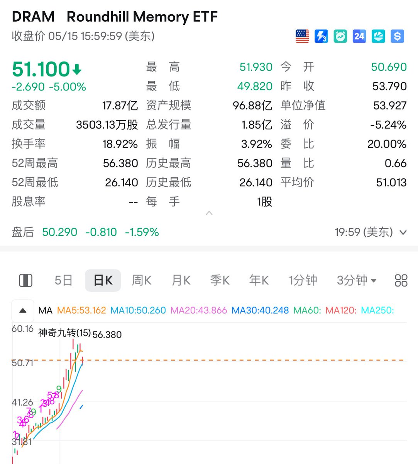The width and height of the screenshot is (418, 464).
Task: Tap the asset size 96.88亿
Action: pos(252,105)
